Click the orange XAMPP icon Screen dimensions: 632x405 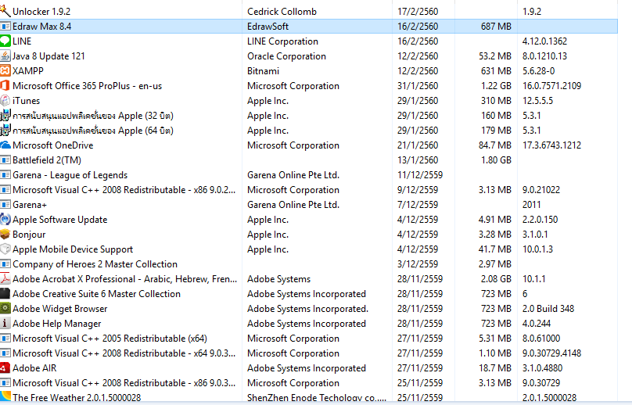[5, 71]
